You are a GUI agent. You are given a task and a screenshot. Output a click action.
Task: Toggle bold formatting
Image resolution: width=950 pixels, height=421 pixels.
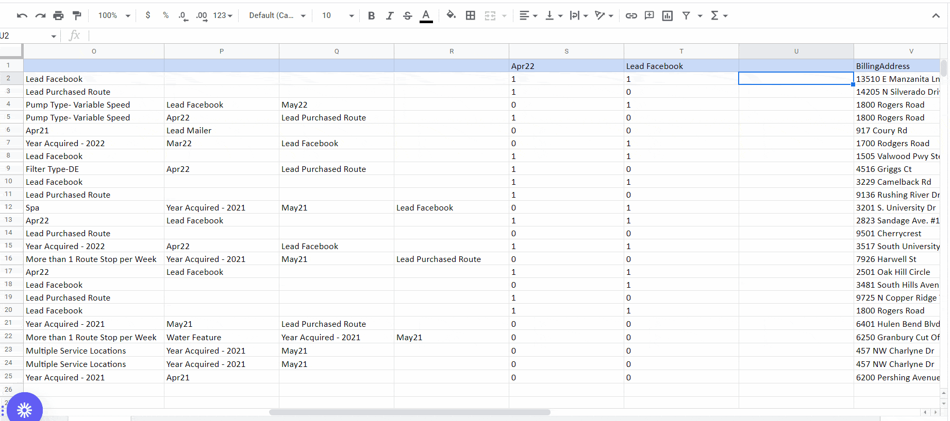coord(371,16)
